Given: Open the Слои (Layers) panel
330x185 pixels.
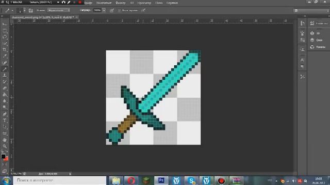Looking at the screenshot, I should click(316, 40).
